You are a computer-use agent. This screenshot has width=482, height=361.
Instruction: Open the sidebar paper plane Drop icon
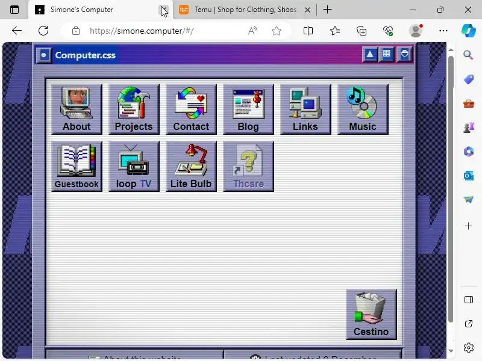(469, 200)
